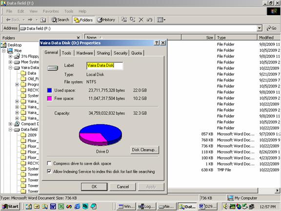281x211 pixels.
Task: Expand the Progra folder node
Action: [x=17, y=84]
